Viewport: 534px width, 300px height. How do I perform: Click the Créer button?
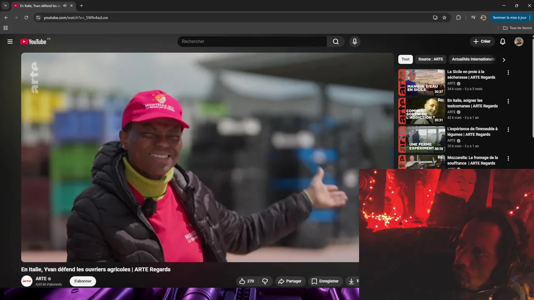482,42
